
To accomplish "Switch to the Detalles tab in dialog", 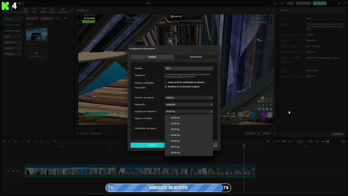I will (152, 57).
